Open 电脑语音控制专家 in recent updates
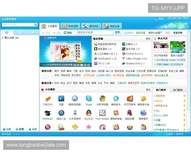 coord(105,44)
